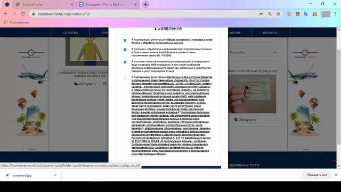
Task: Switch to the Mail.ru inbox tab
Action: pos(108,4)
